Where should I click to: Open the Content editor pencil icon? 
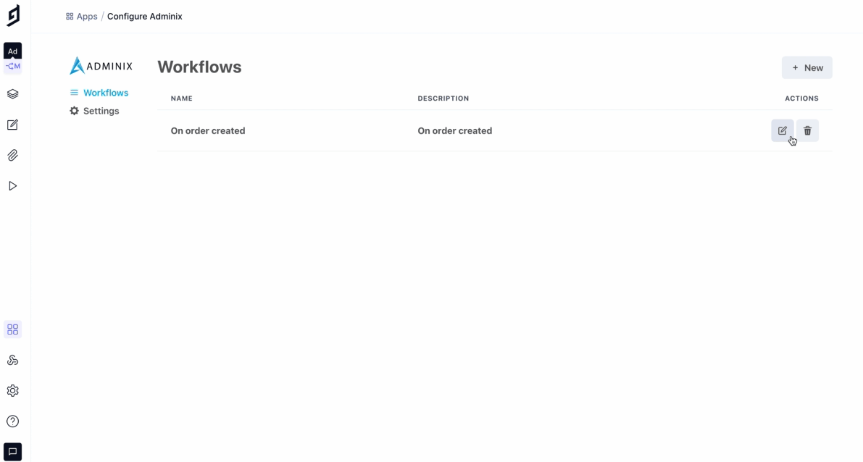click(x=12, y=125)
